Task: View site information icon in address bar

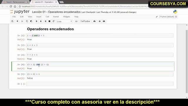Action: pyautogui.click(x=20, y=6)
